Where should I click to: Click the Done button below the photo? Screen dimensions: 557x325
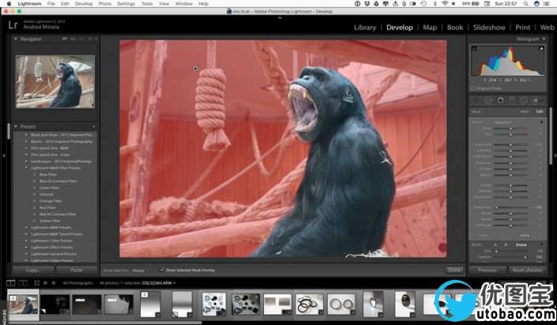tap(454, 270)
